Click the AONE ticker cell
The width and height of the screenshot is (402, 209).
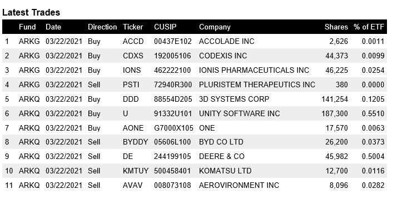pyautogui.click(x=133, y=128)
